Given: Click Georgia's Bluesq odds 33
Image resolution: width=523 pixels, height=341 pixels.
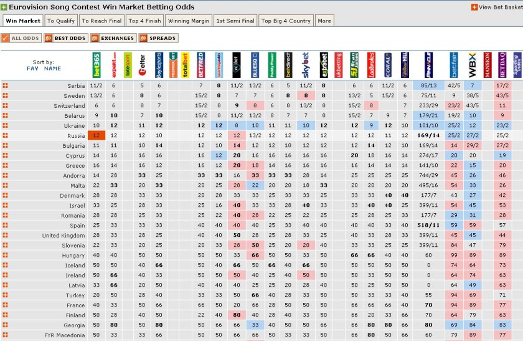Looking at the screenshot, I should [255, 325].
